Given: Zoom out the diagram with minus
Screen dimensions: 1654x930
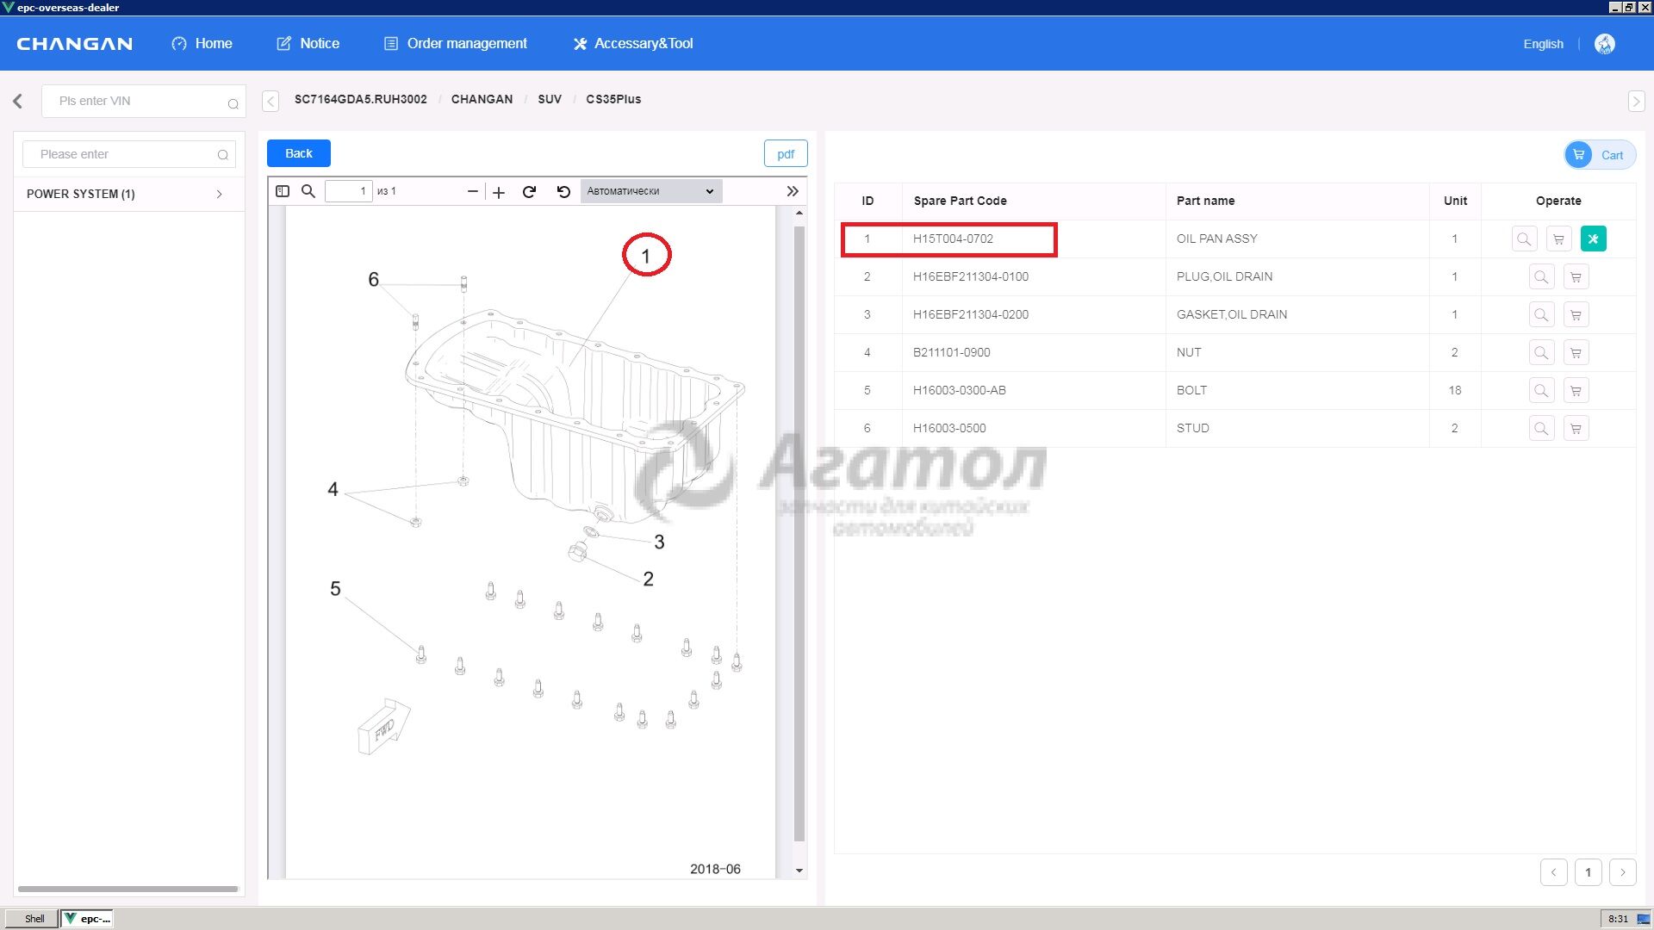Looking at the screenshot, I should coord(472,191).
